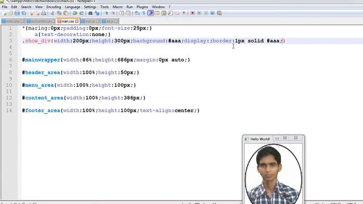363x204 pixels.
Task: Click '#content_area' selector in the code
Action: pos(43,98)
